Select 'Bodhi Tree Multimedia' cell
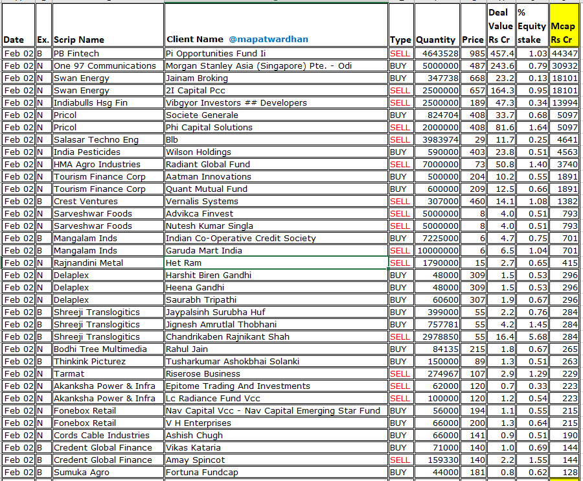This screenshot has height=481, width=583. pos(108,349)
